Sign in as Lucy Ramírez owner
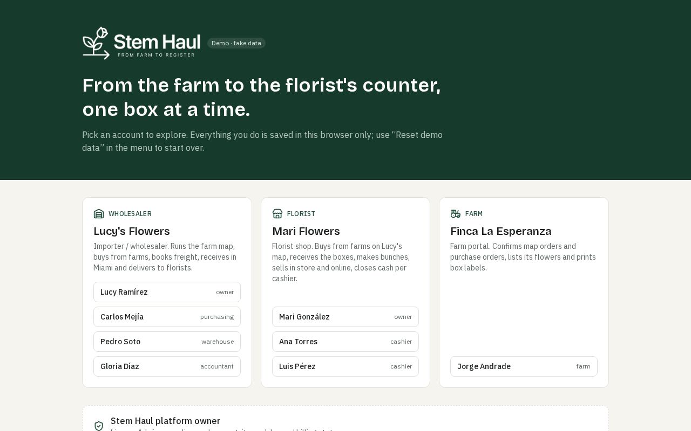 point(167,292)
